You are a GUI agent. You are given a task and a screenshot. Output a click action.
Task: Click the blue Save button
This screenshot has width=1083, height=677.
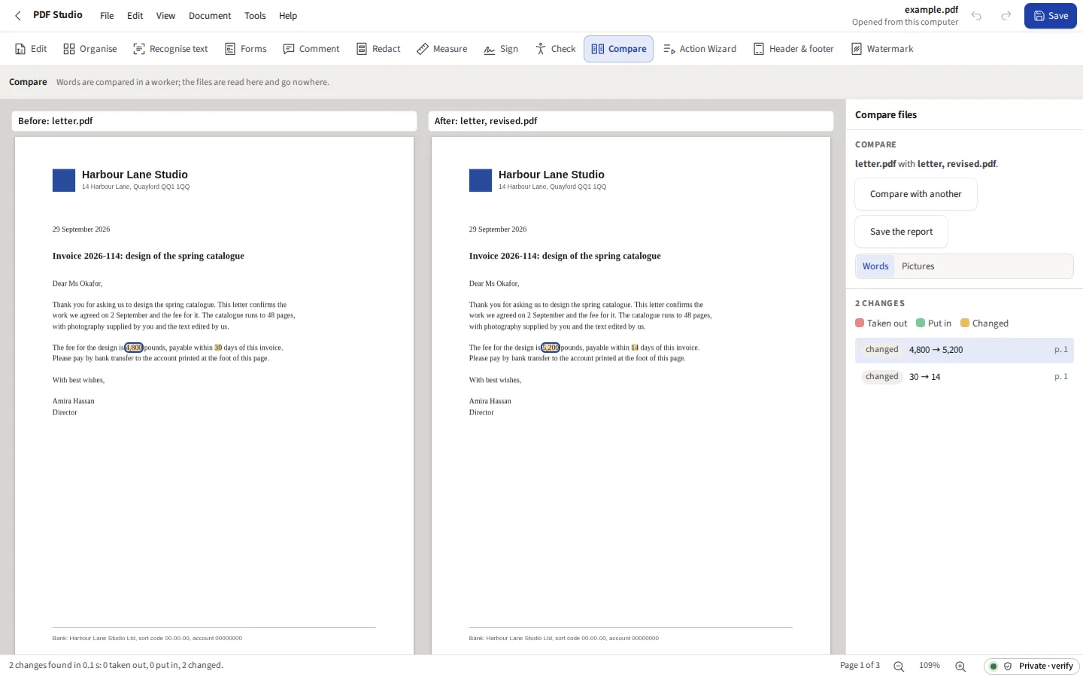1051,16
